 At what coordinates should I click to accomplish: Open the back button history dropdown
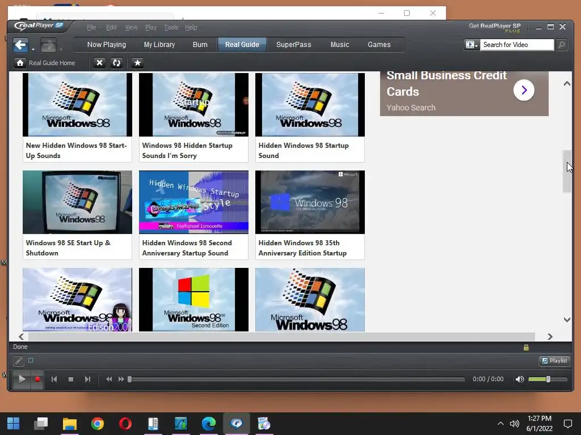tap(33, 49)
